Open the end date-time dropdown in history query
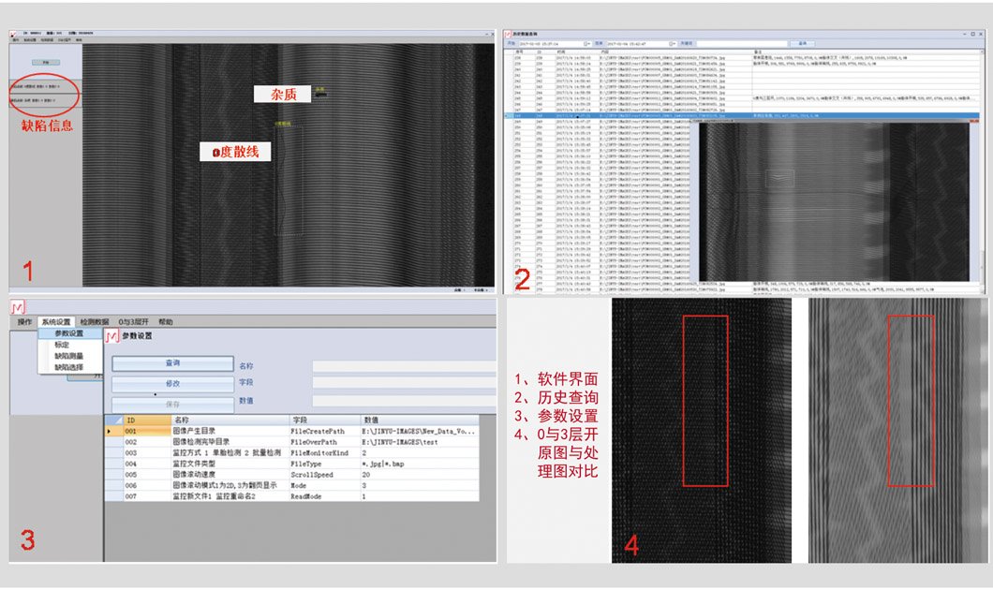Screen dimensions: 993x590 pos(672,43)
